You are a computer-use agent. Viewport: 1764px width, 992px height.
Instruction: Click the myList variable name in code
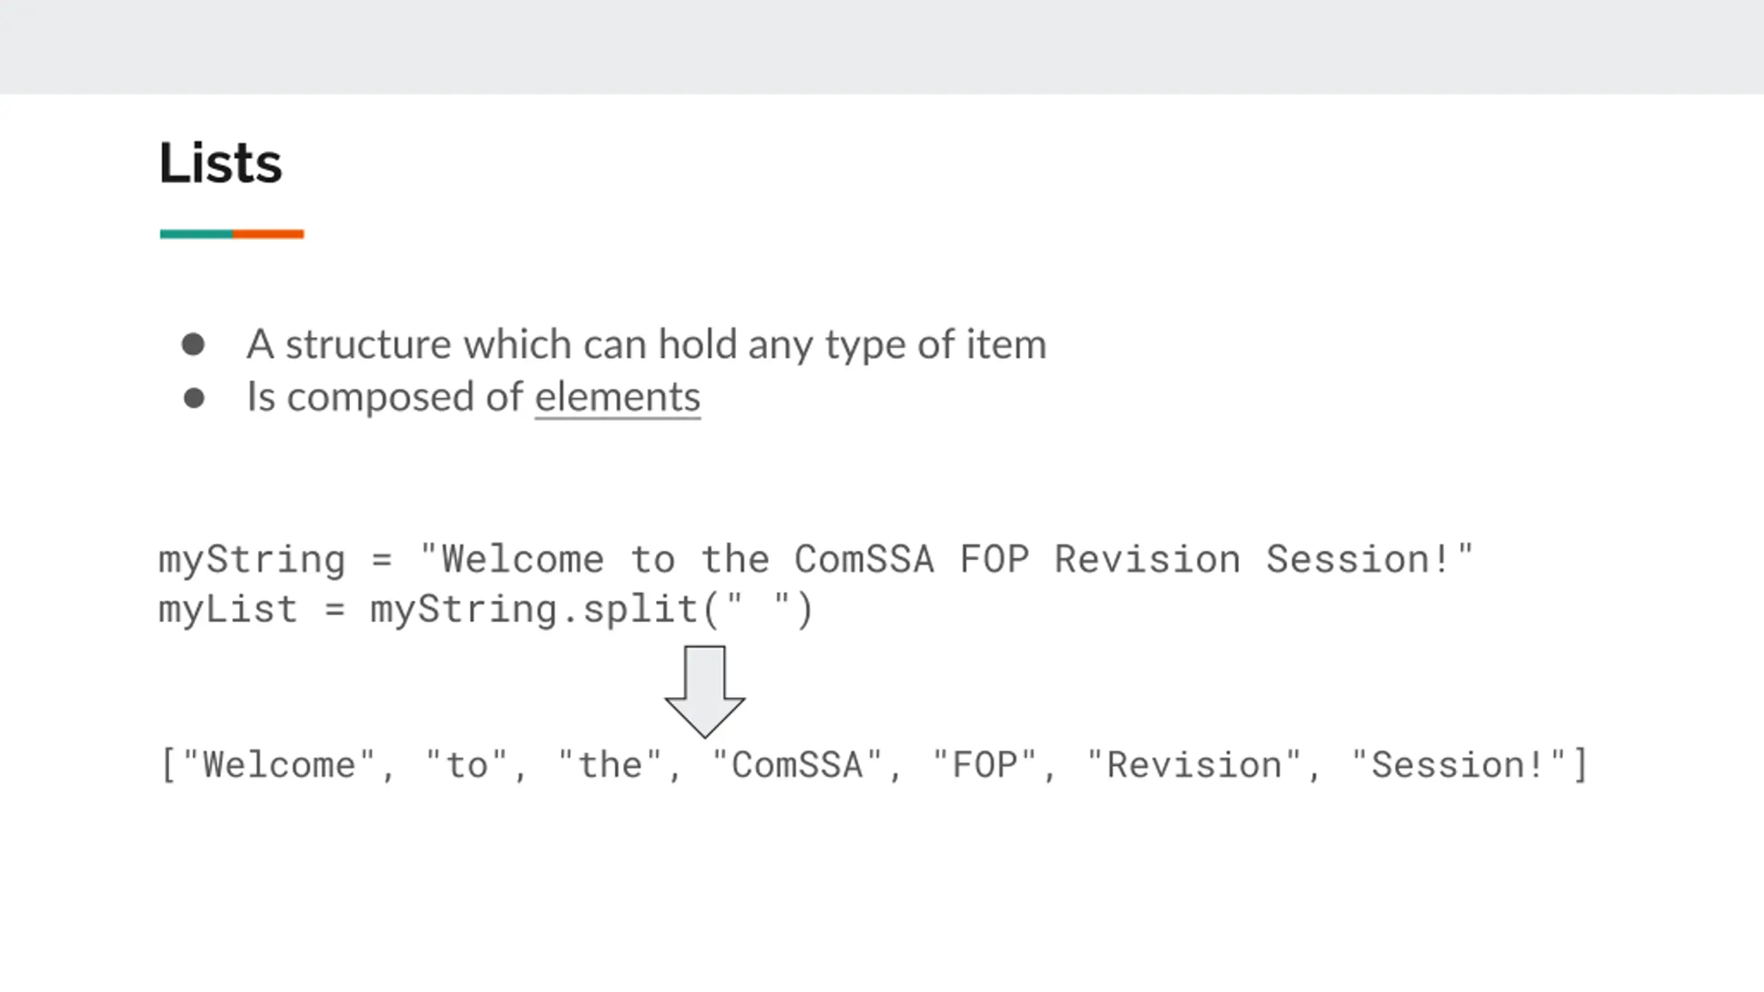228,610
